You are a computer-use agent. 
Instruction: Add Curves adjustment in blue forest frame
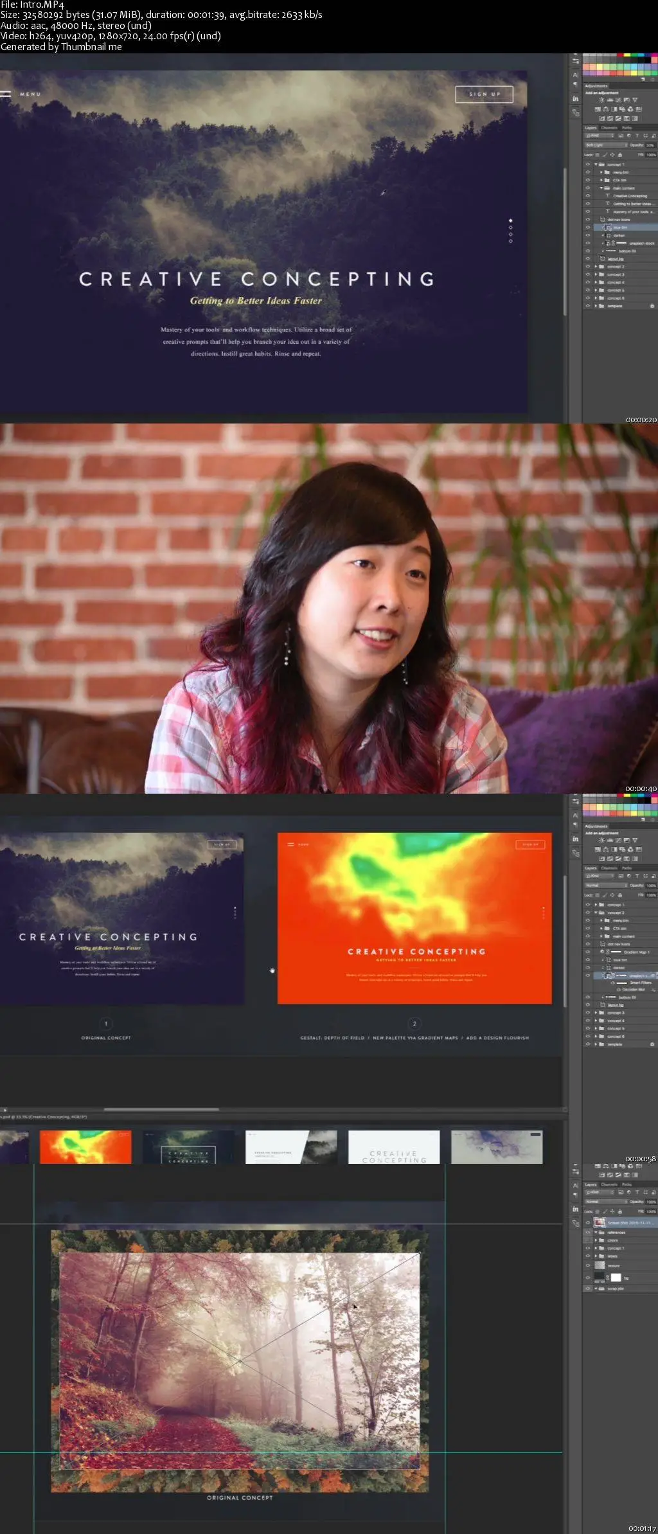[x=618, y=100]
